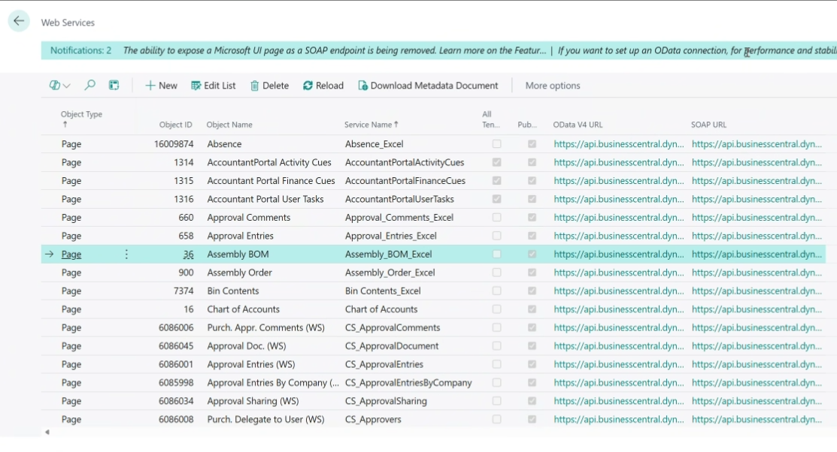Select the Absence_Excel service name cell

coord(375,144)
